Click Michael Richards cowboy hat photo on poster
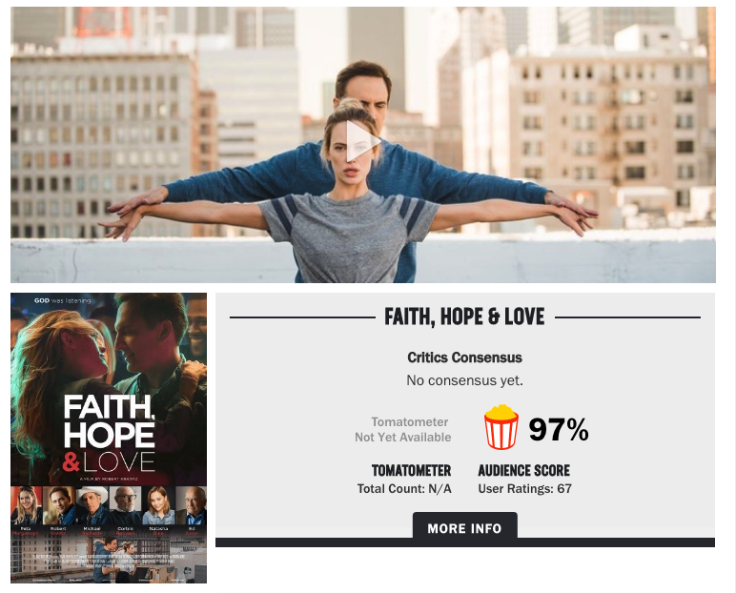This screenshot has width=736, height=593. pyautogui.click(x=92, y=505)
